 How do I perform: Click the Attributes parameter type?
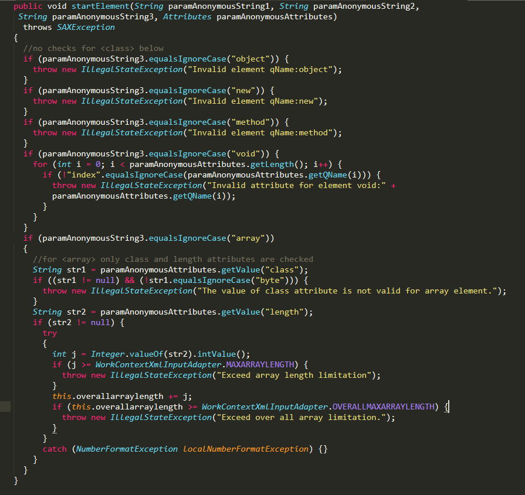tap(188, 16)
